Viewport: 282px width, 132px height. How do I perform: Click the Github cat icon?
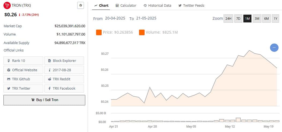(x=9, y=79)
